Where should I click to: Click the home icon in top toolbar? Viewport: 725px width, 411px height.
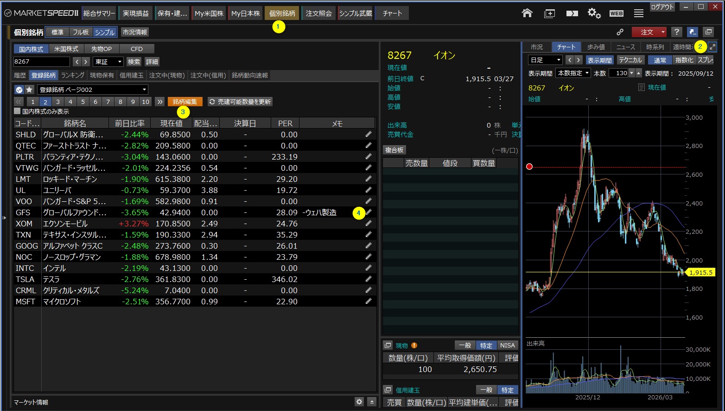[x=527, y=13]
